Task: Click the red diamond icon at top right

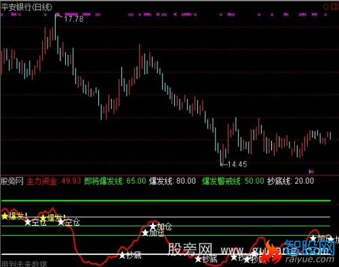Action: pos(325,7)
